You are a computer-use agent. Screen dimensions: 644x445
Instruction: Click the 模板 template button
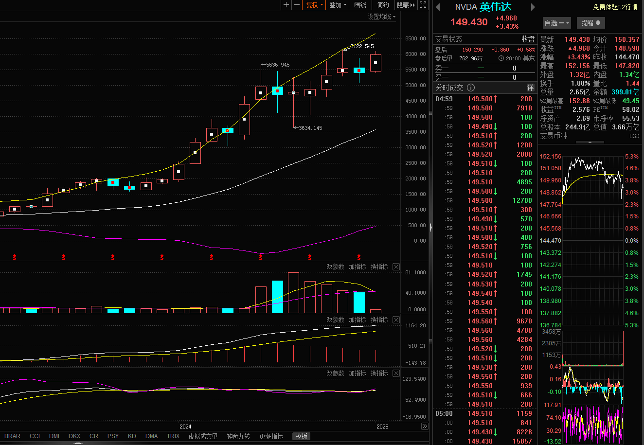pyautogui.click(x=301, y=436)
